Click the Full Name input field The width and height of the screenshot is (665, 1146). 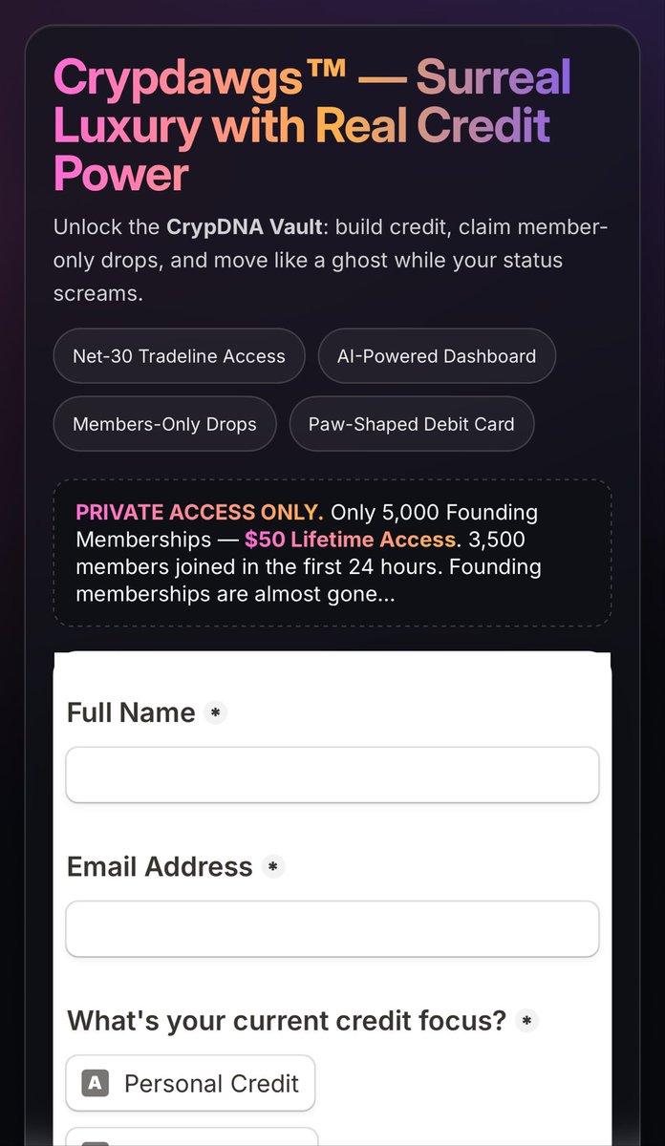[x=332, y=775]
